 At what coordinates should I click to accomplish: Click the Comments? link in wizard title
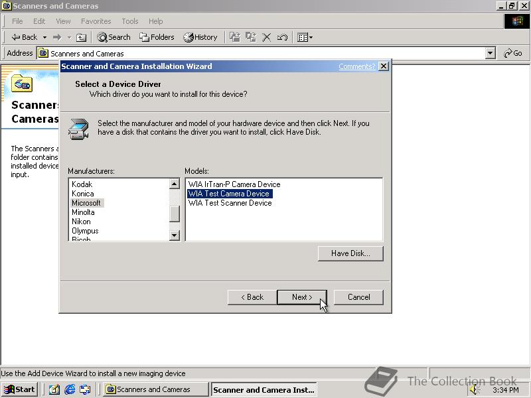356,66
